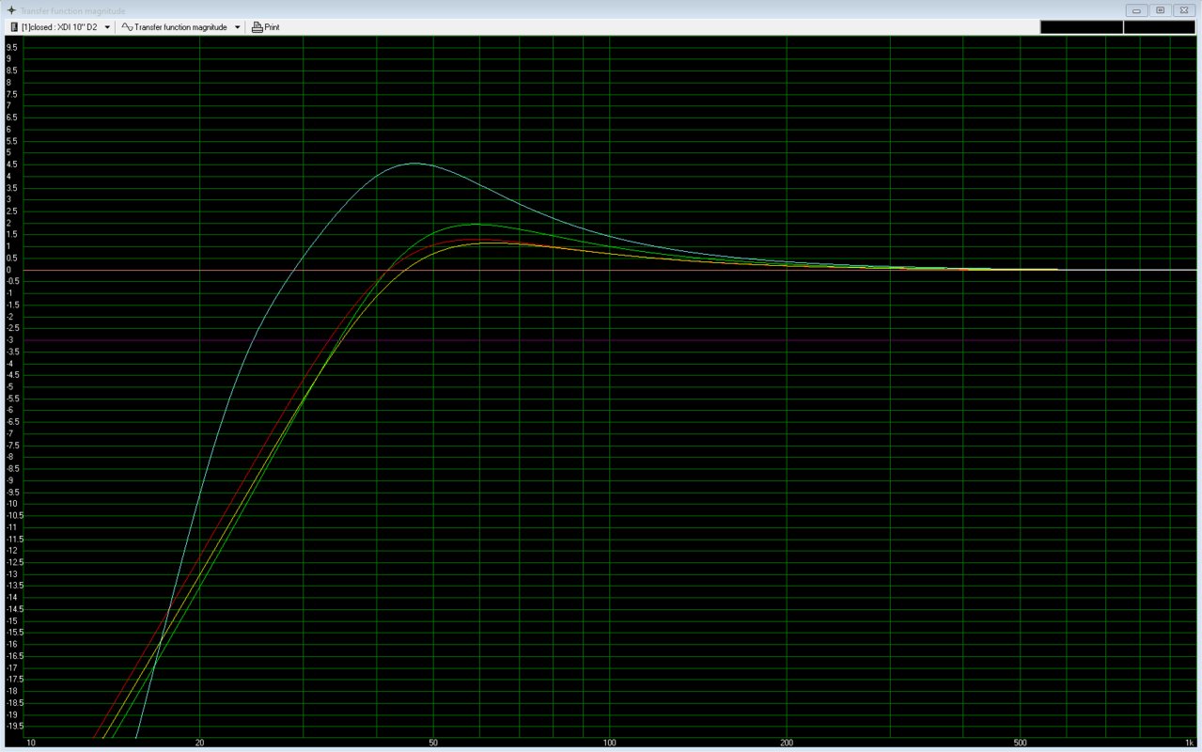Image resolution: width=1202 pixels, height=752 pixels.
Task: Click the '200' label on the frequency axis
Action: click(x=786, y=744)
